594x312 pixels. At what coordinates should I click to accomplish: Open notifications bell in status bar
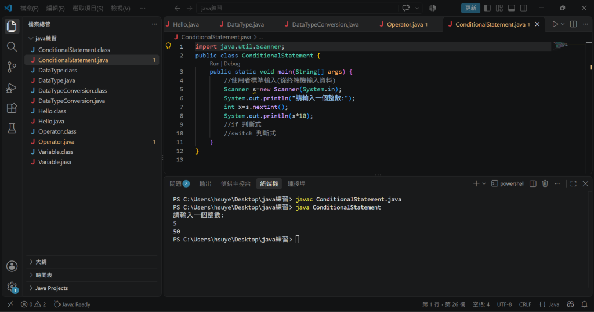tap(585, 304)
